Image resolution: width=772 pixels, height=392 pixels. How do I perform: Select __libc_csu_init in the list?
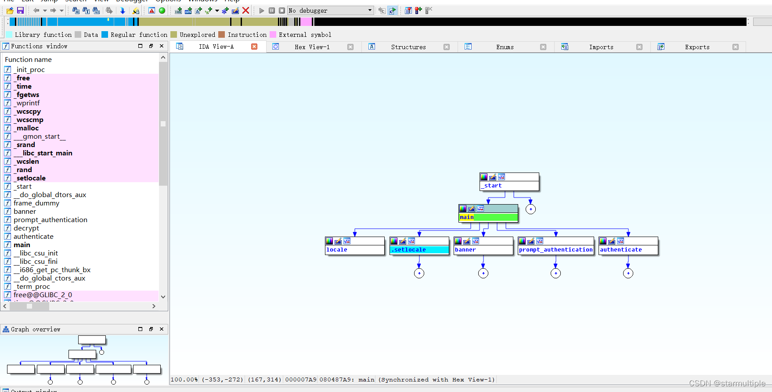click(x=81, y=253)
